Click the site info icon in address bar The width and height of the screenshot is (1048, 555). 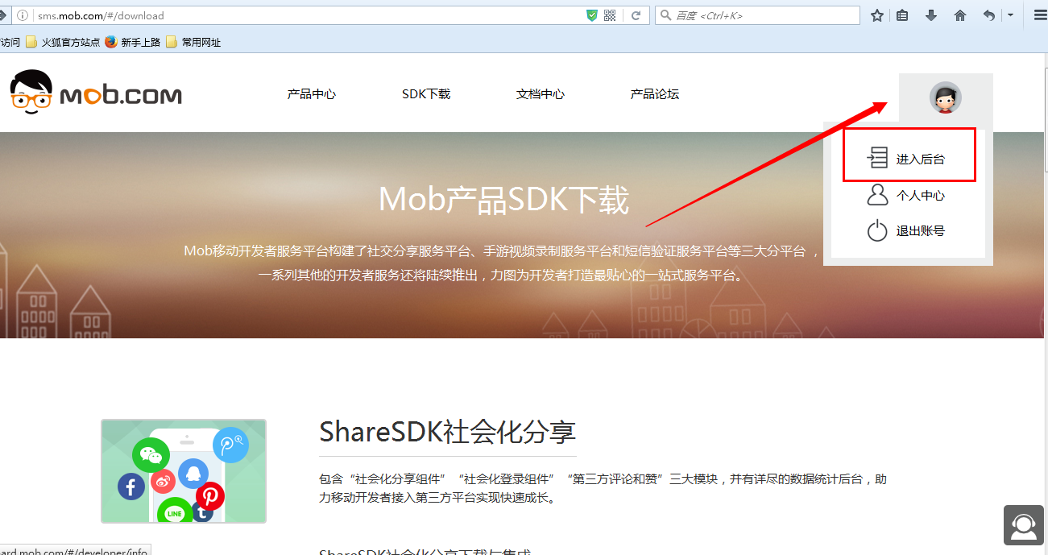point(23,15)
